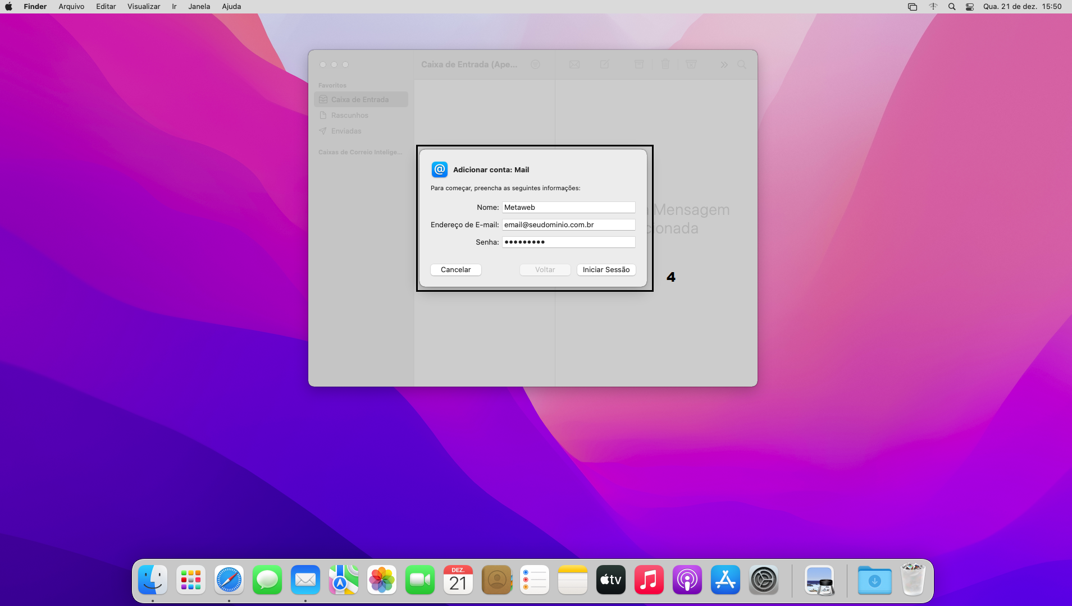Open Launchpad in the Dock

[191, 580]
